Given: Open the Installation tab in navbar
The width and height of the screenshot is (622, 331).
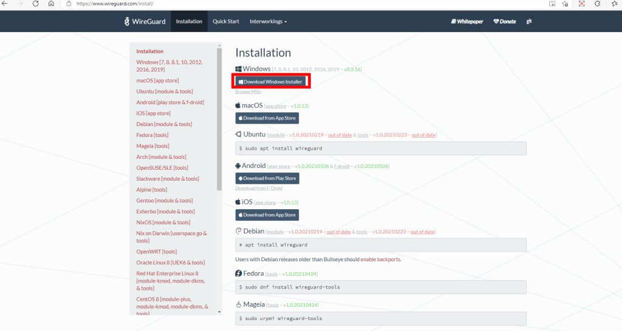Looking at the screenshot, I should [190, 21].
